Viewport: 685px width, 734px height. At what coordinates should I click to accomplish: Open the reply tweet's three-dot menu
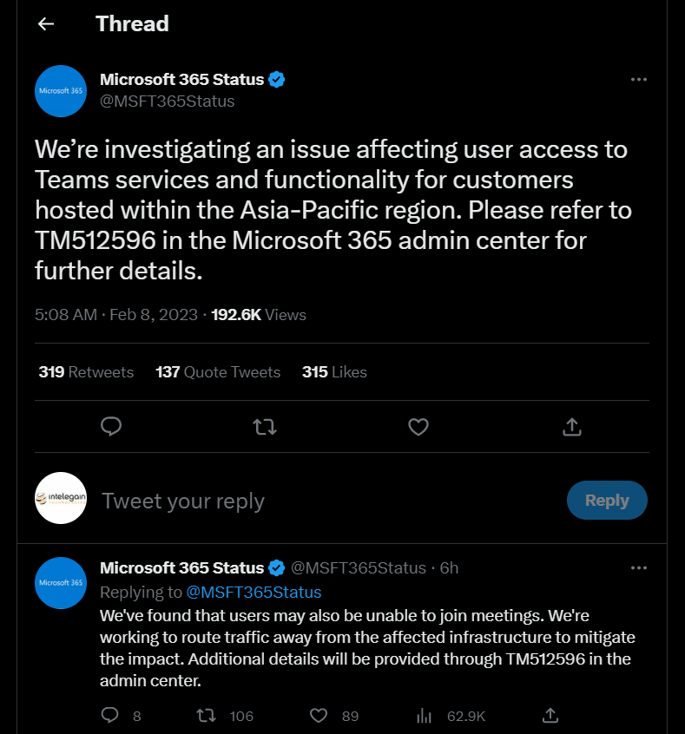click(639, 567)
